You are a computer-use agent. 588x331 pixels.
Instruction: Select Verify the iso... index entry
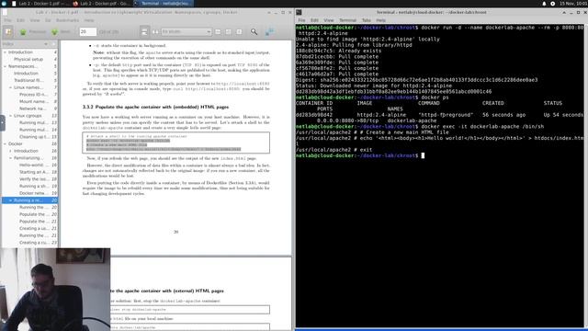point(34,179)
